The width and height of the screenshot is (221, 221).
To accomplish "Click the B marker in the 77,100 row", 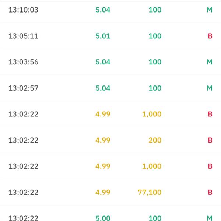I will click(210, 192).
